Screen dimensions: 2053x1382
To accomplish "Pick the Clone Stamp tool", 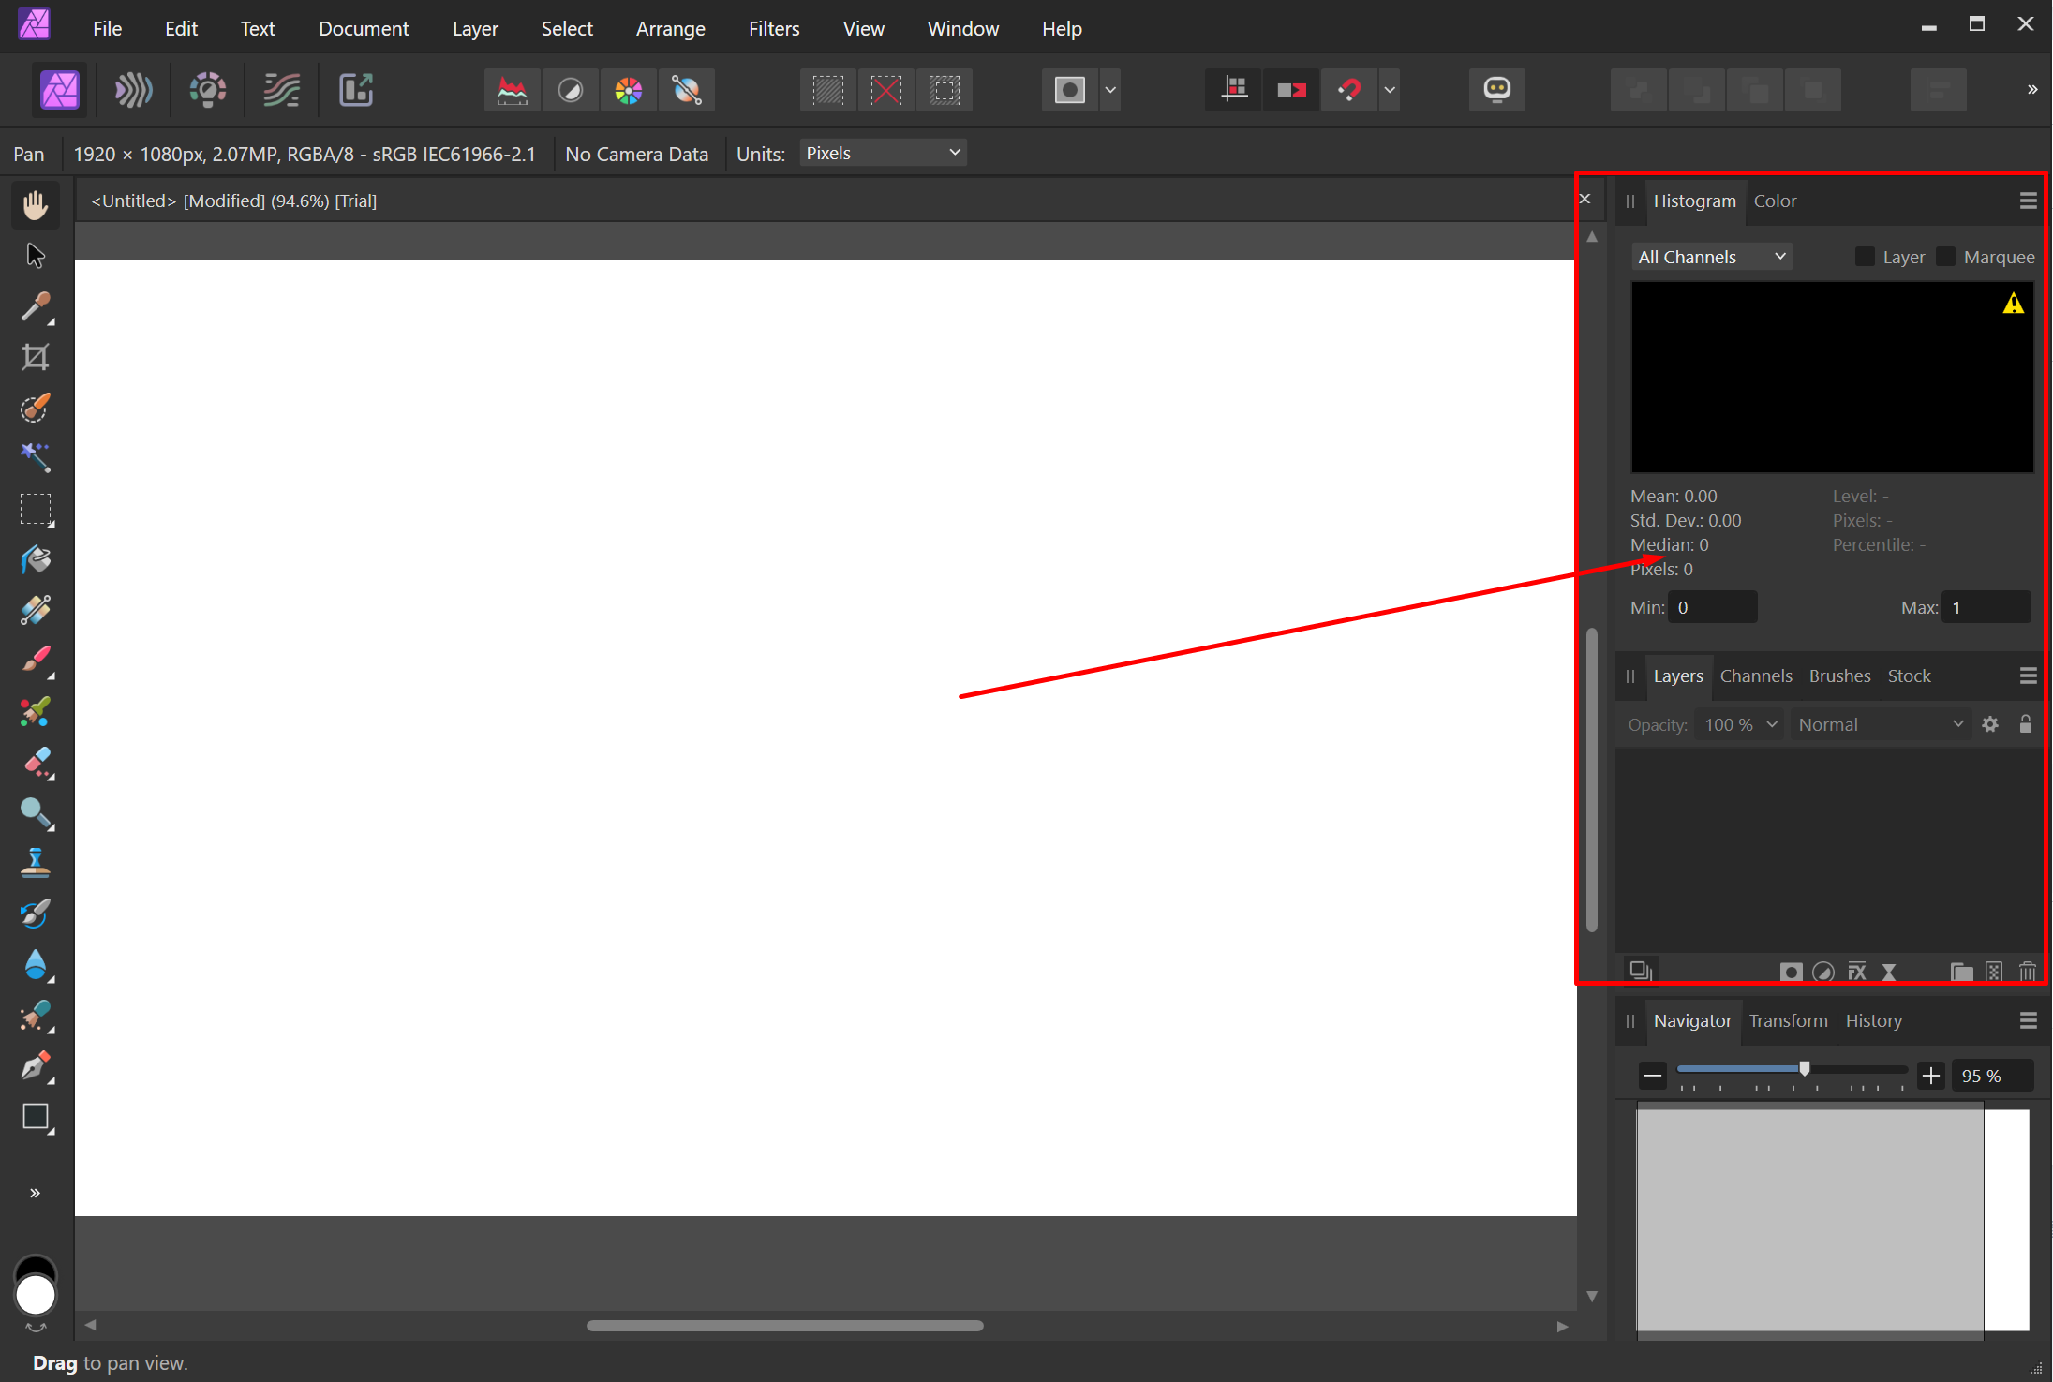I will [x=36, y=863].
